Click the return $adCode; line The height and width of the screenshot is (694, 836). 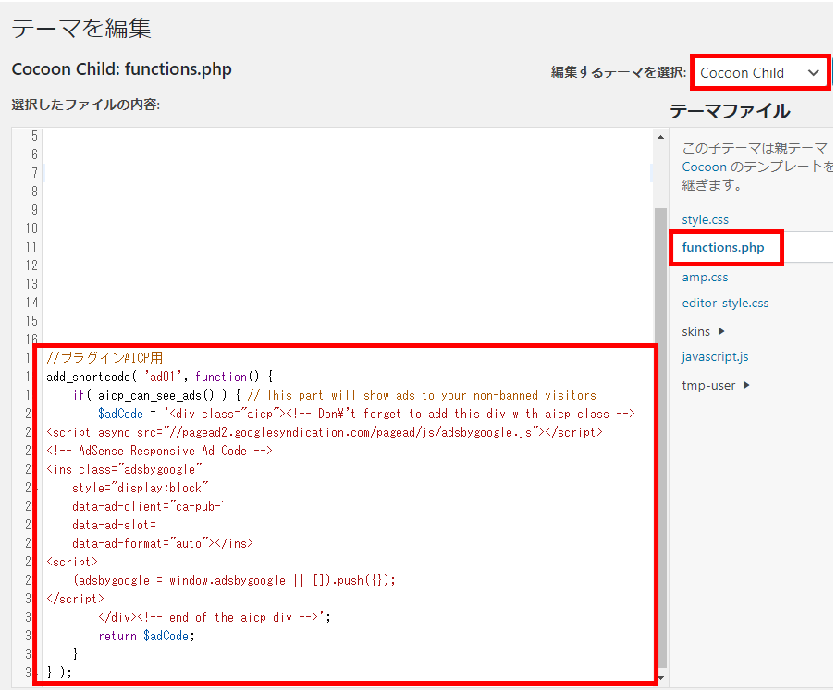tap(147, 636)
